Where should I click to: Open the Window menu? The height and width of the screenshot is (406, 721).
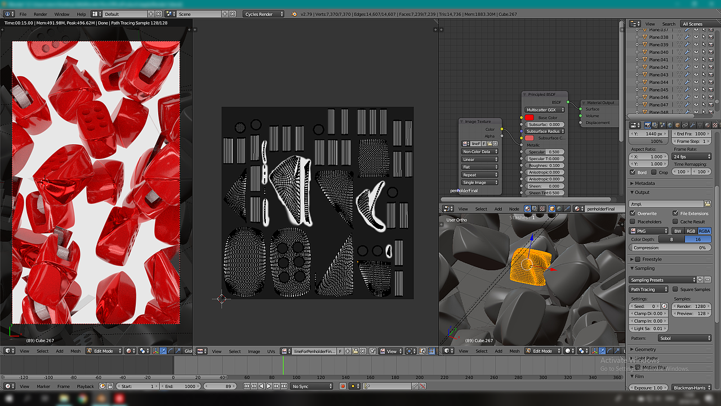click(x=62, y=14)
